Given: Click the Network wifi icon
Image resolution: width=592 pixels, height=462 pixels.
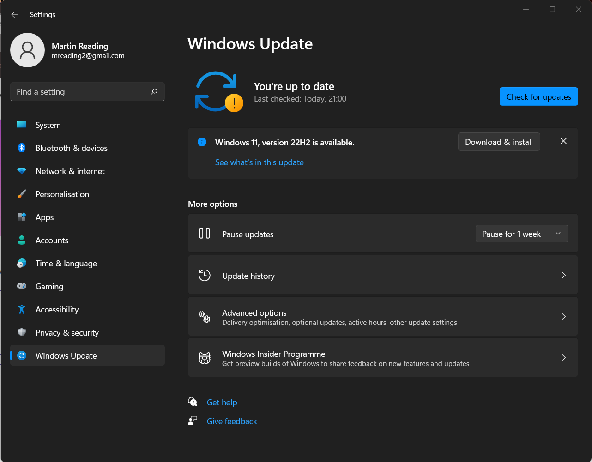Looking at the screenshot, I should click(22, 171).
